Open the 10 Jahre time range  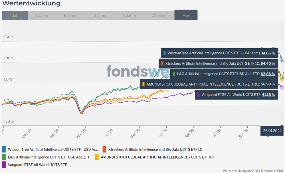tap(99, 16)
